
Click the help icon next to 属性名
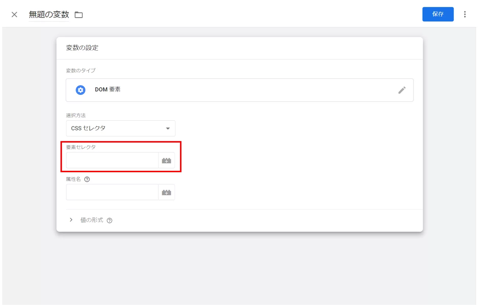(87, 180)
